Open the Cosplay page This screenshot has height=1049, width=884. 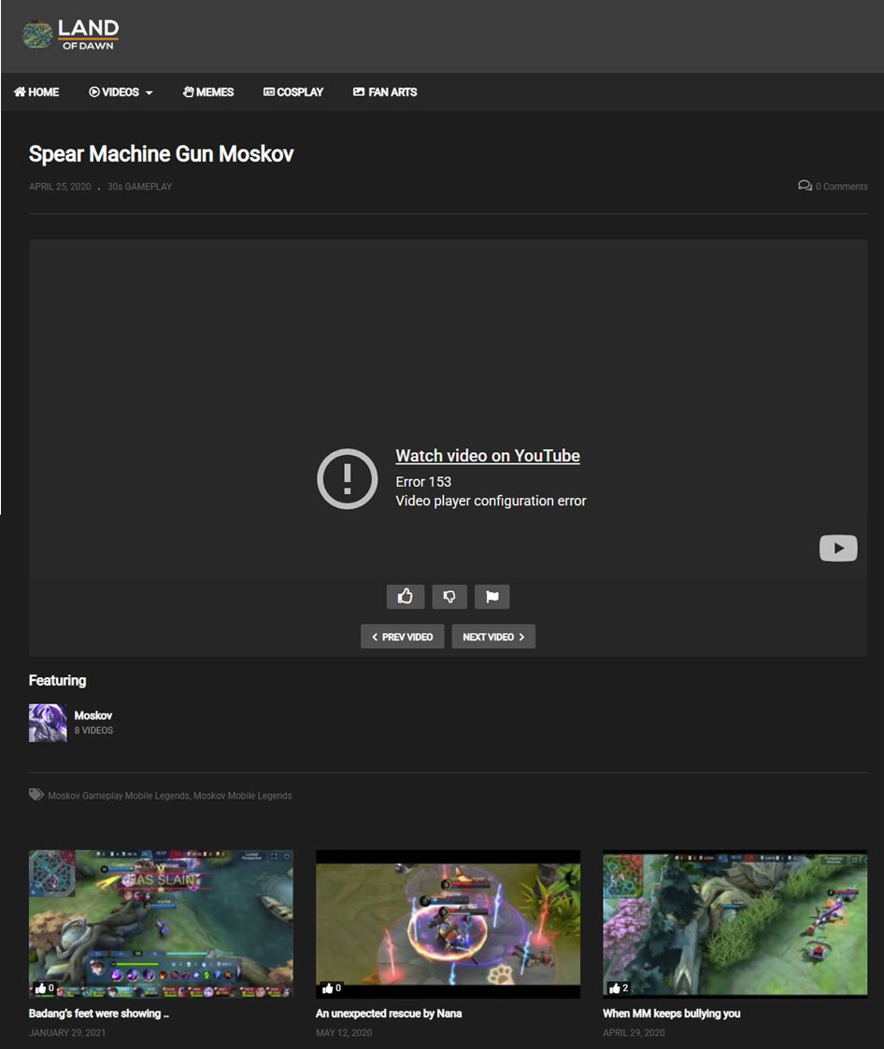pyautogui.click(x=293, y=92)
